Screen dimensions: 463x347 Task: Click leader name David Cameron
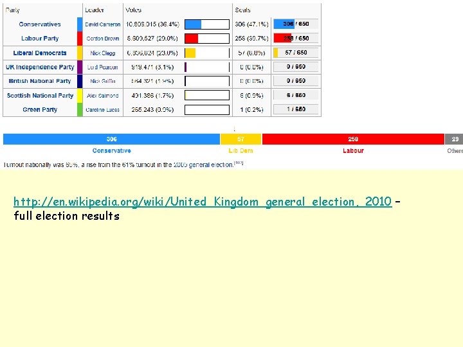103,24
